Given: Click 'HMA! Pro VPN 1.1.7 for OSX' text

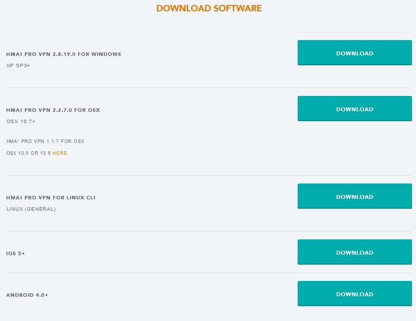Looking at the screenshot, I should pos(45,141).
